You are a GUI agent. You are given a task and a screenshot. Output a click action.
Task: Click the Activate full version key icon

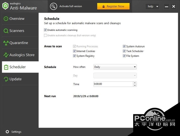click(53, 6)
